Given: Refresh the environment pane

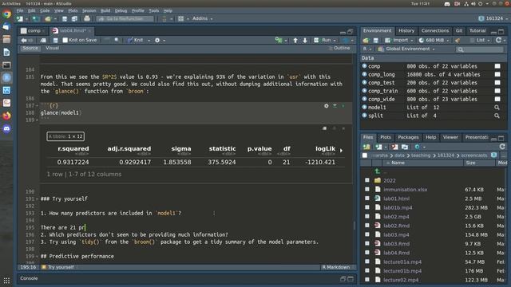Looking at the screenshot, I should [498, 40].
